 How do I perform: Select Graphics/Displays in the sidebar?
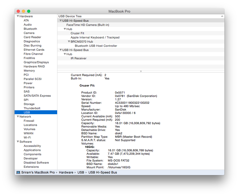coord(36,62)
